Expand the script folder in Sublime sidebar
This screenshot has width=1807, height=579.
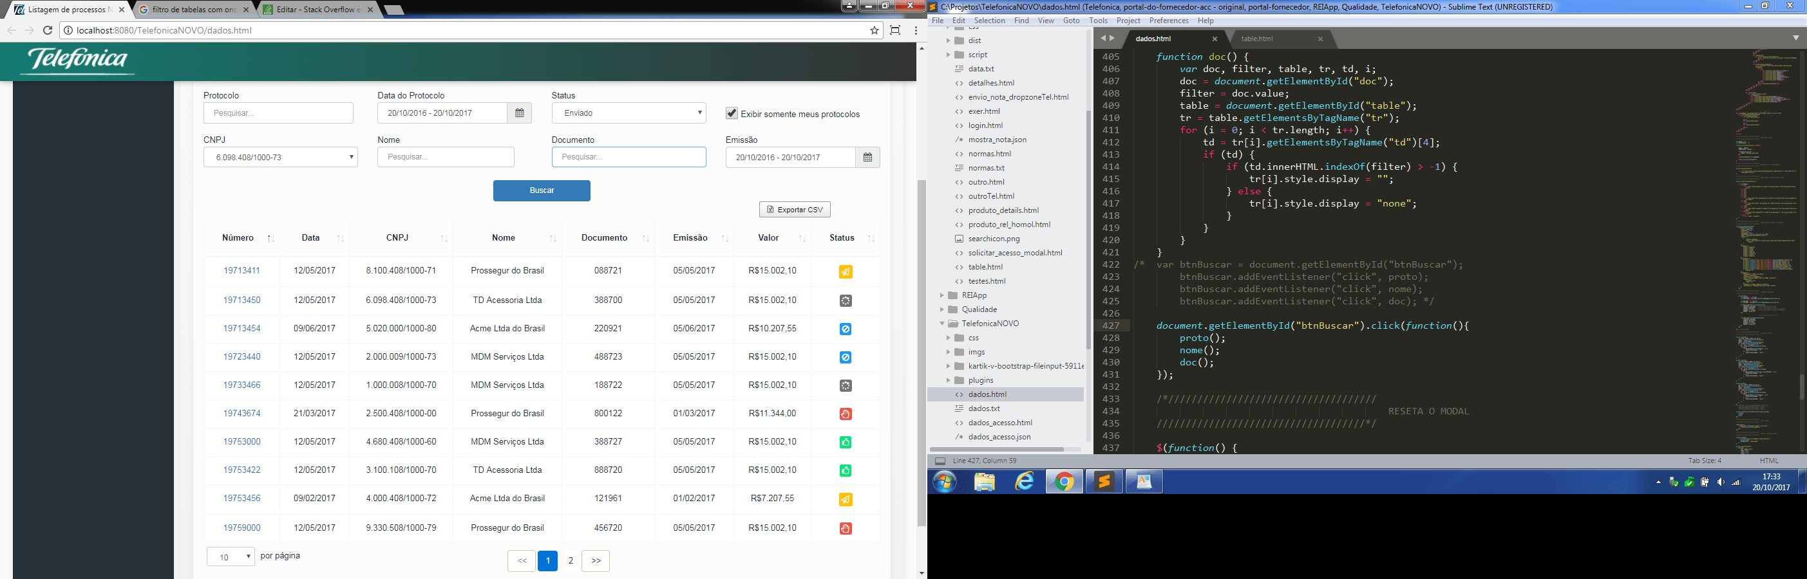pyautogui.click(x=949, y=55)
